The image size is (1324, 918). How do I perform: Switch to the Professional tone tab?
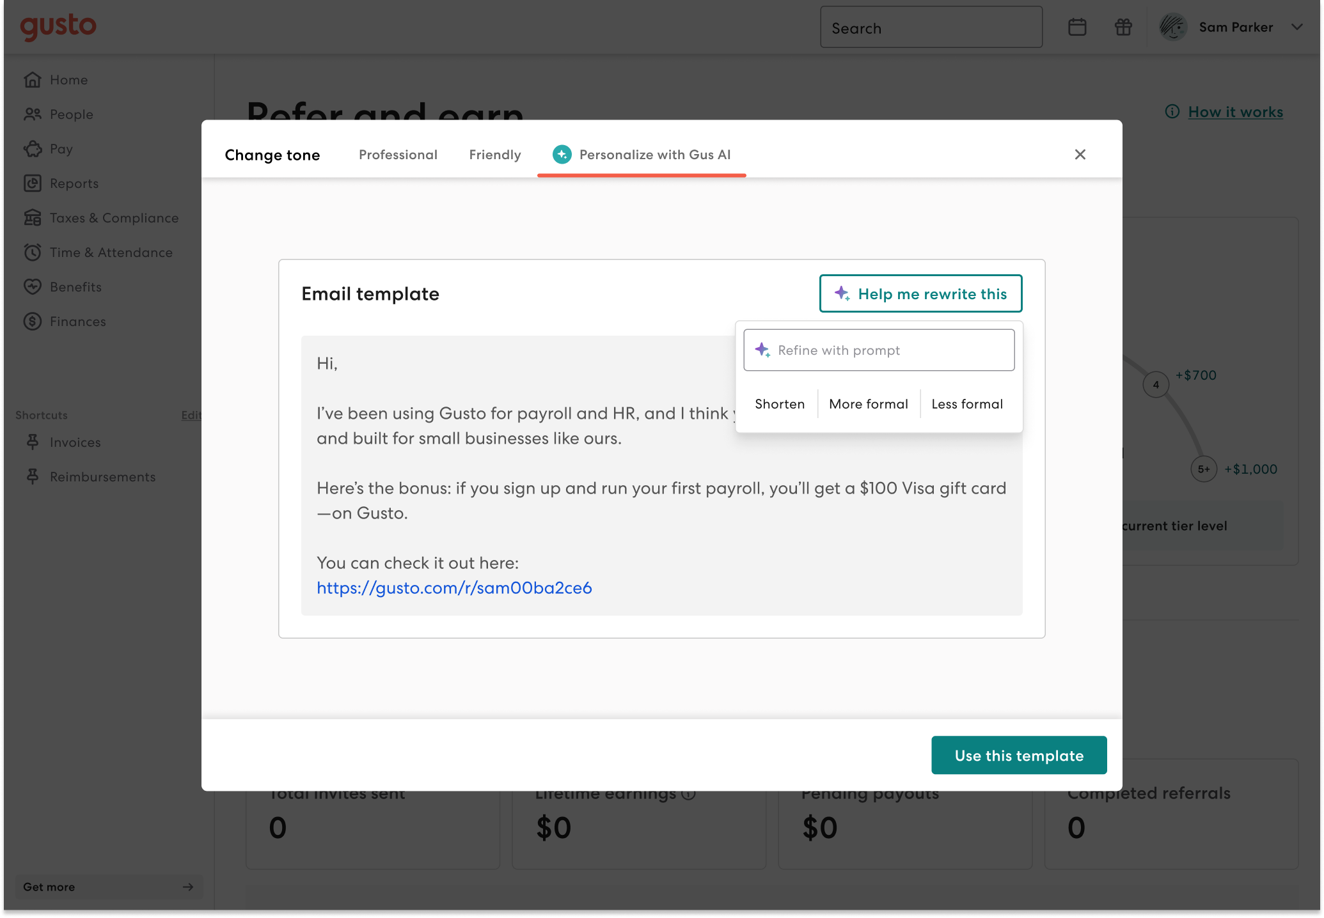pyautogui.click(x=398, y=155)
